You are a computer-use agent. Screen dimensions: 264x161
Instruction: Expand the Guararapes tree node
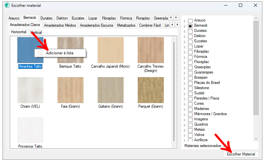click(x=185, y=73)
